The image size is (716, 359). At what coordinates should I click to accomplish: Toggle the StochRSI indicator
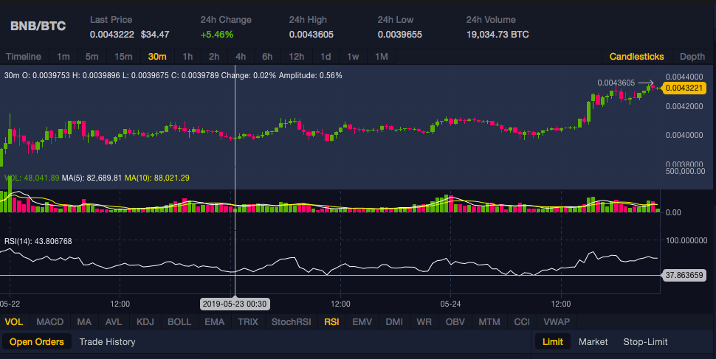(292, 321)
